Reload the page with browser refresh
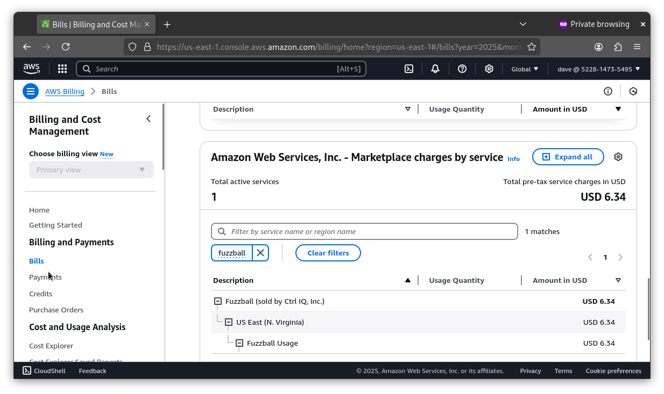664x394 pixels. [66, 47]
